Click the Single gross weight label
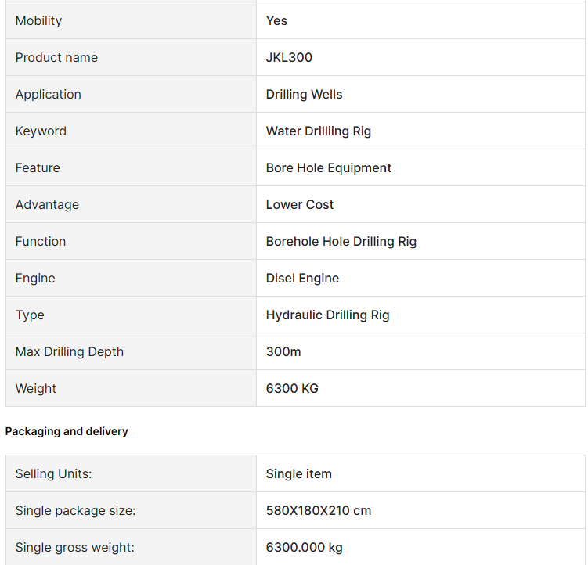 coord(74,547)
